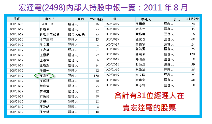Select the 謝甫安 name cell
Image resolution: width=212 pixels, height=124 pixels.
pyautogui.click(x=140, y=80)
